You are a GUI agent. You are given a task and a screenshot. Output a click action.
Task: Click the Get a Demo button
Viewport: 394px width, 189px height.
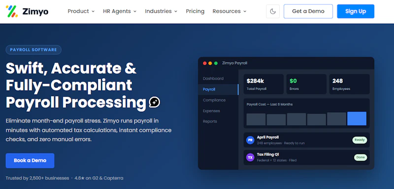click(308, 11)
